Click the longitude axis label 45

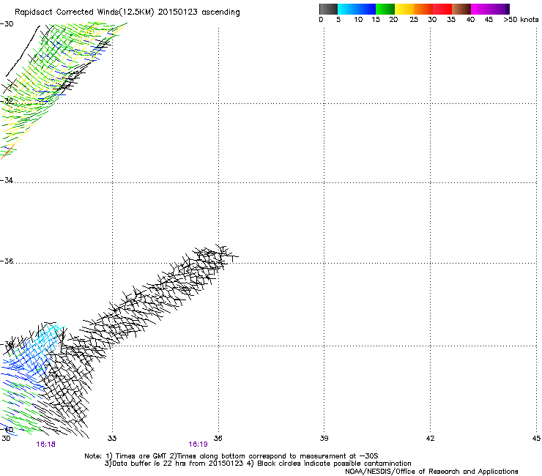[536, 439]
